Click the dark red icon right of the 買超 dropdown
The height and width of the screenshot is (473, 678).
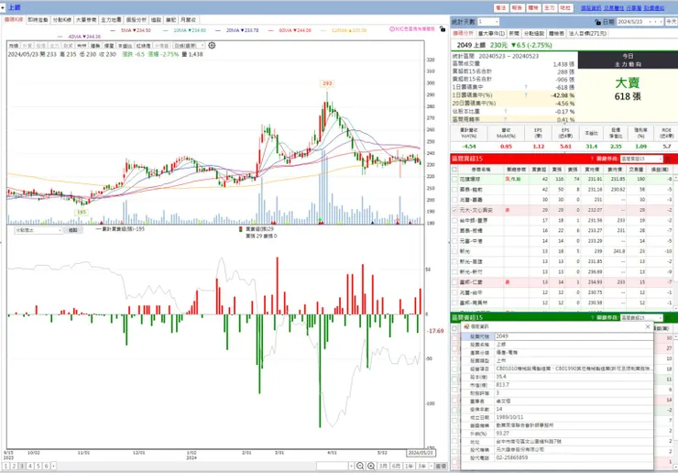tap(668, 159)
